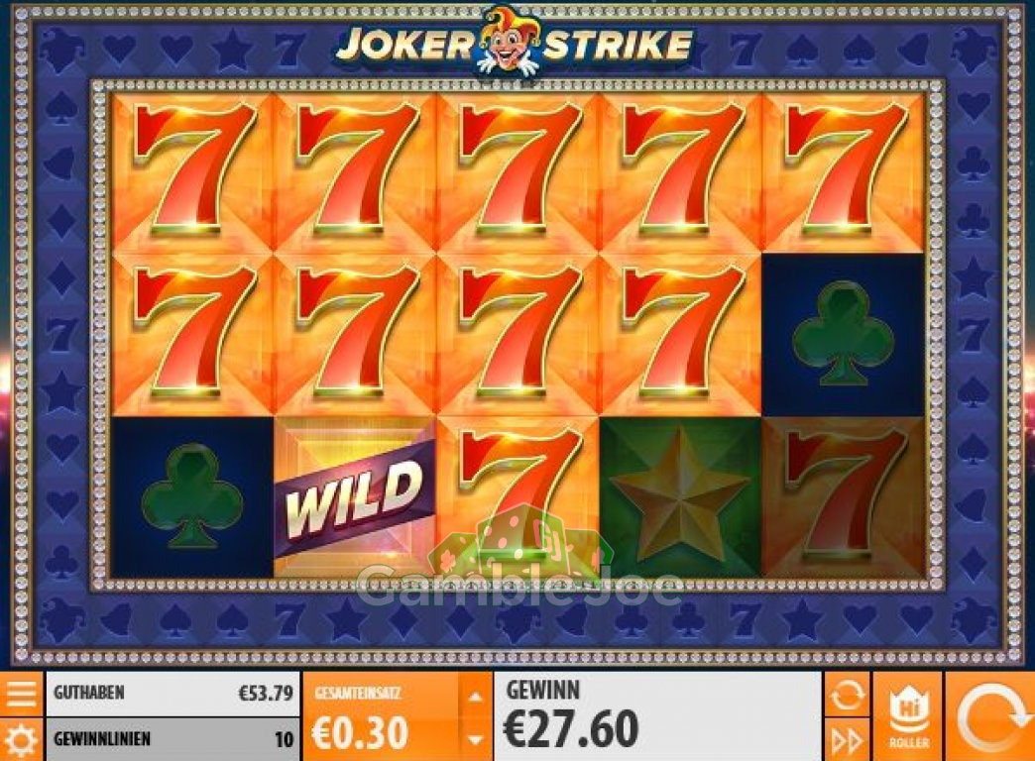The width and height of the screenshot is (1035, 761).
Task: Click the WILD symbol on the reels
Action: [355, 497]
